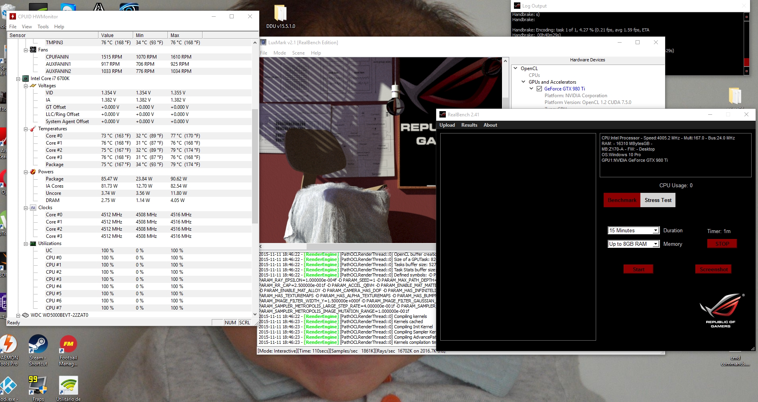The image size is (758, 402).
Task: Collapse the Temperatures tree node
Action: pyautogui.click(x=26, y=129)
